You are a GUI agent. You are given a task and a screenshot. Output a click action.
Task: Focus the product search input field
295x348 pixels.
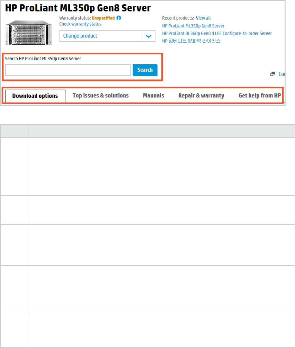(x=68, y=70)
